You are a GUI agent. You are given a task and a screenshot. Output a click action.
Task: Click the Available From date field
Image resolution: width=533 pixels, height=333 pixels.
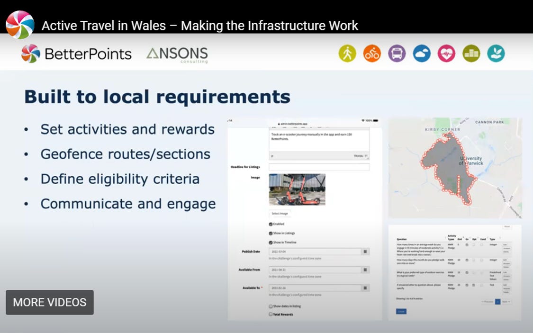(315, 270)
